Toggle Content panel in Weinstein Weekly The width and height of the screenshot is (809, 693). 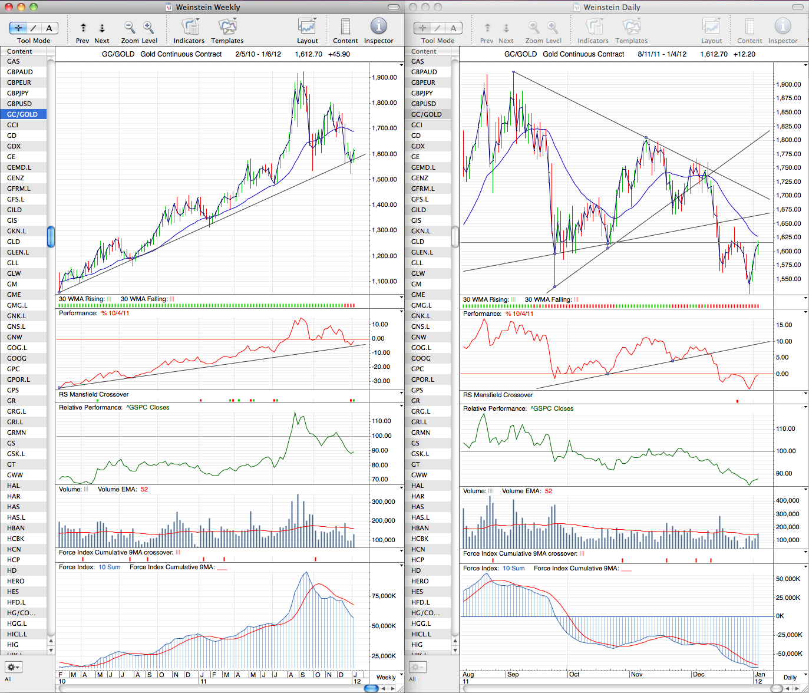point(345,27)
